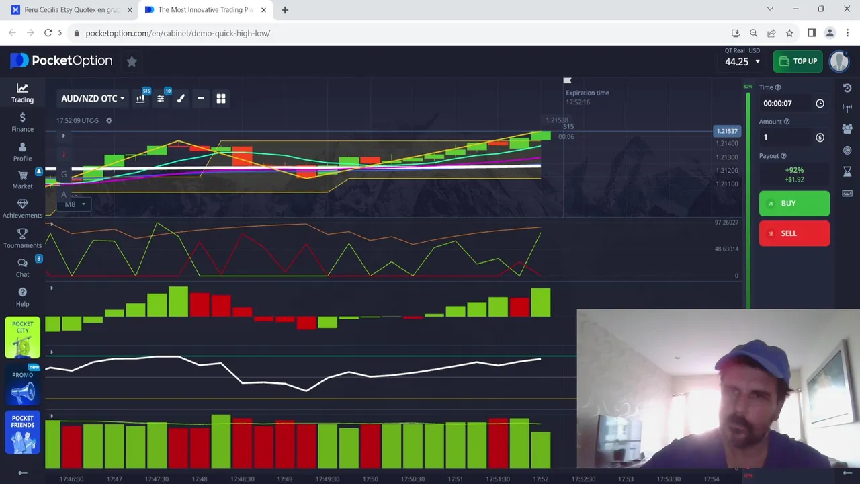Switch expiration time mode clock icon
This screenshot has width=860, height=484.
pos(820,104)
